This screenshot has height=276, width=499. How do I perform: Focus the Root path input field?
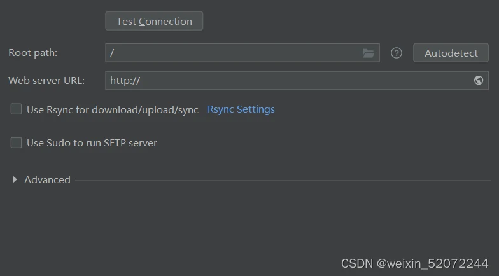[x=242, y=53]
